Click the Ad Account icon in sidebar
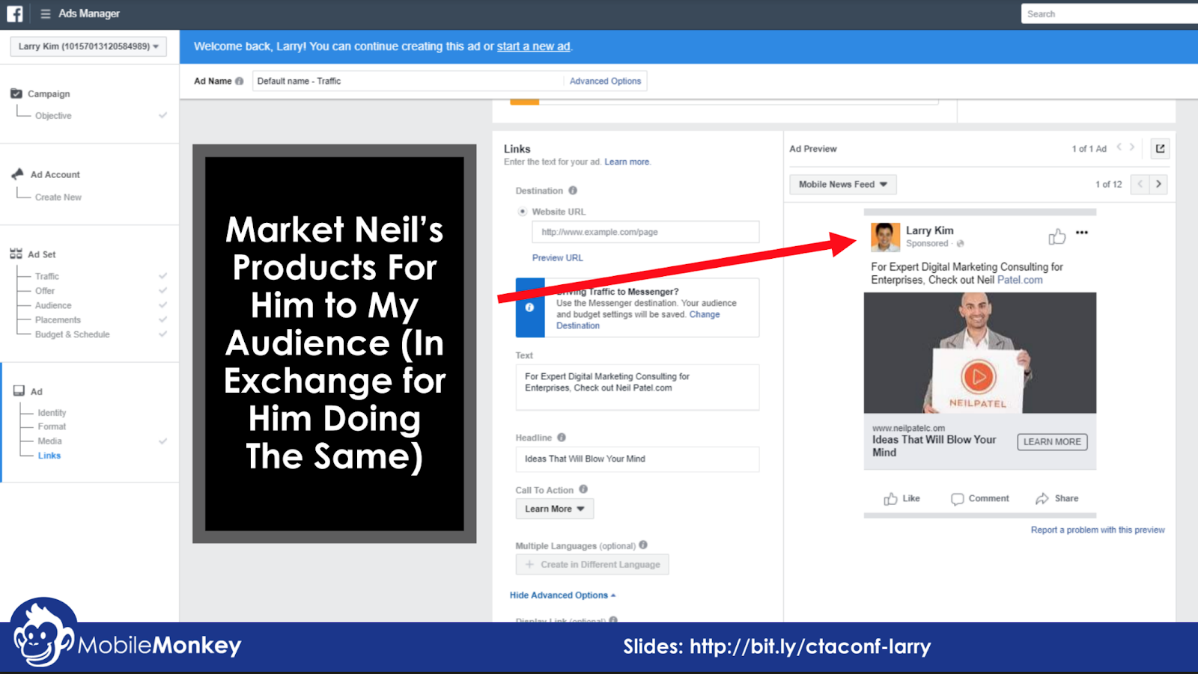Image resolution: width=1198 pixels, height=674 pixels. pos(17,174)
